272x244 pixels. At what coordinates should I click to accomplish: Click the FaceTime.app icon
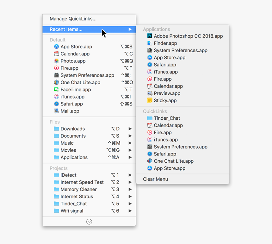tap(56, 90)
